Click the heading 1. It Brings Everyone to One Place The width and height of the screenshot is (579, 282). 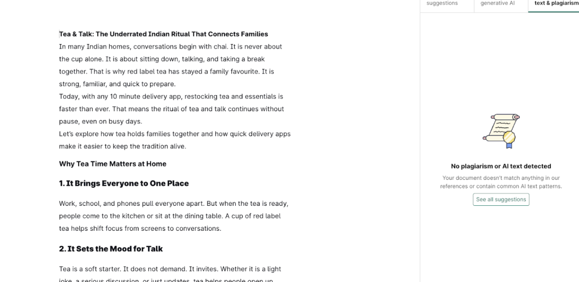124,183
